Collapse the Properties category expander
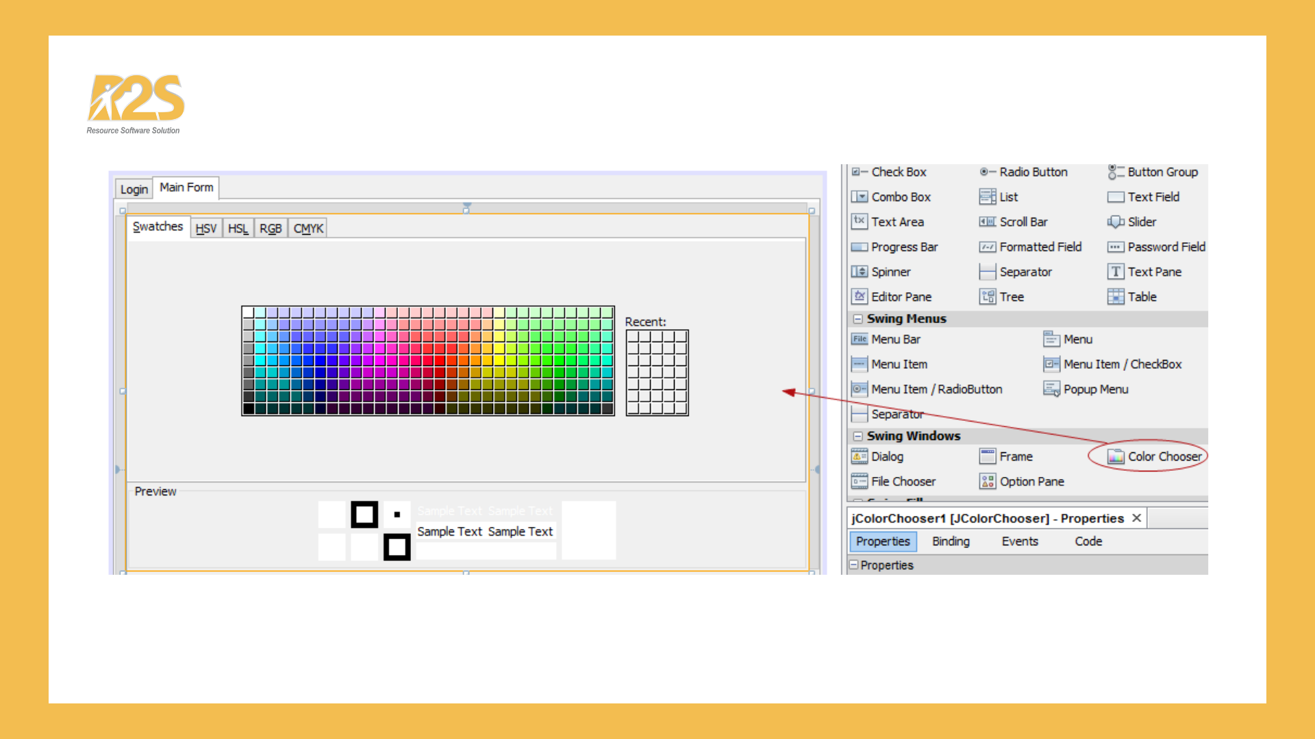Viewport: 1315px width, 739px height. pos(853,565)
